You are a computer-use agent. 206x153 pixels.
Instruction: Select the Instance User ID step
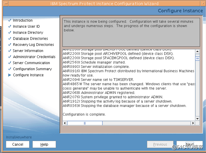click(26, 26)
